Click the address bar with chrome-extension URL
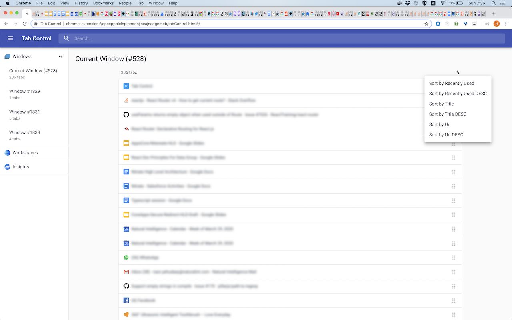 [231, 24]
